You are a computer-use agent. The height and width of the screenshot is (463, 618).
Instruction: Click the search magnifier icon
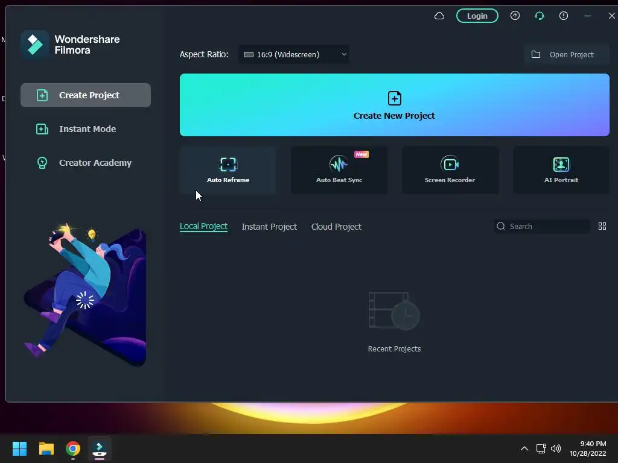[501, 226]
